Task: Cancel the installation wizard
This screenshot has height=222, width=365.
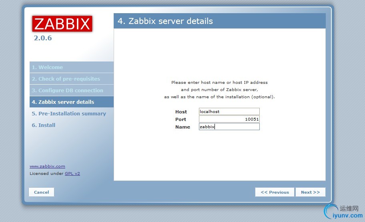Action: pyautogui.click(x=42, y=192)
